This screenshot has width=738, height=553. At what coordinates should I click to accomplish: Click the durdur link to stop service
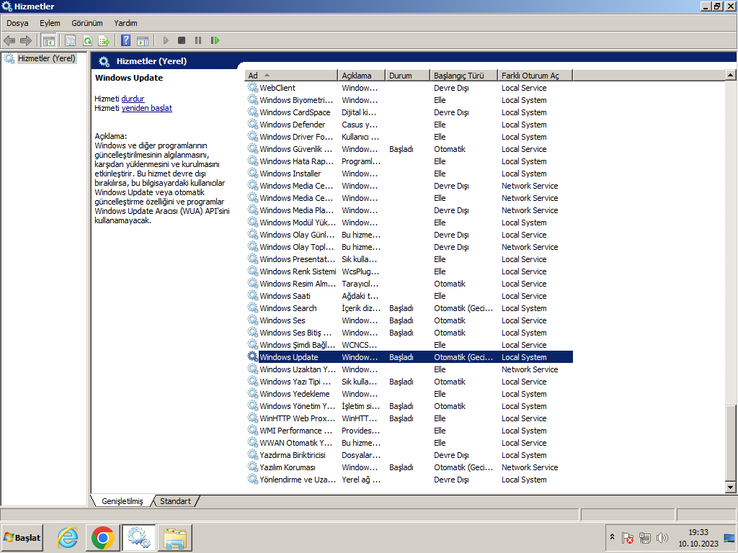(x=133, y=99)
